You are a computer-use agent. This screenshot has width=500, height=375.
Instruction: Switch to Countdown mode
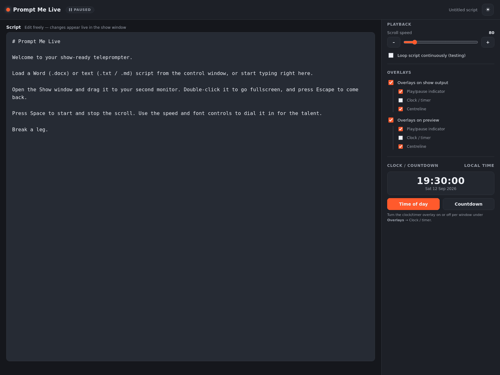tap(468, 204)
